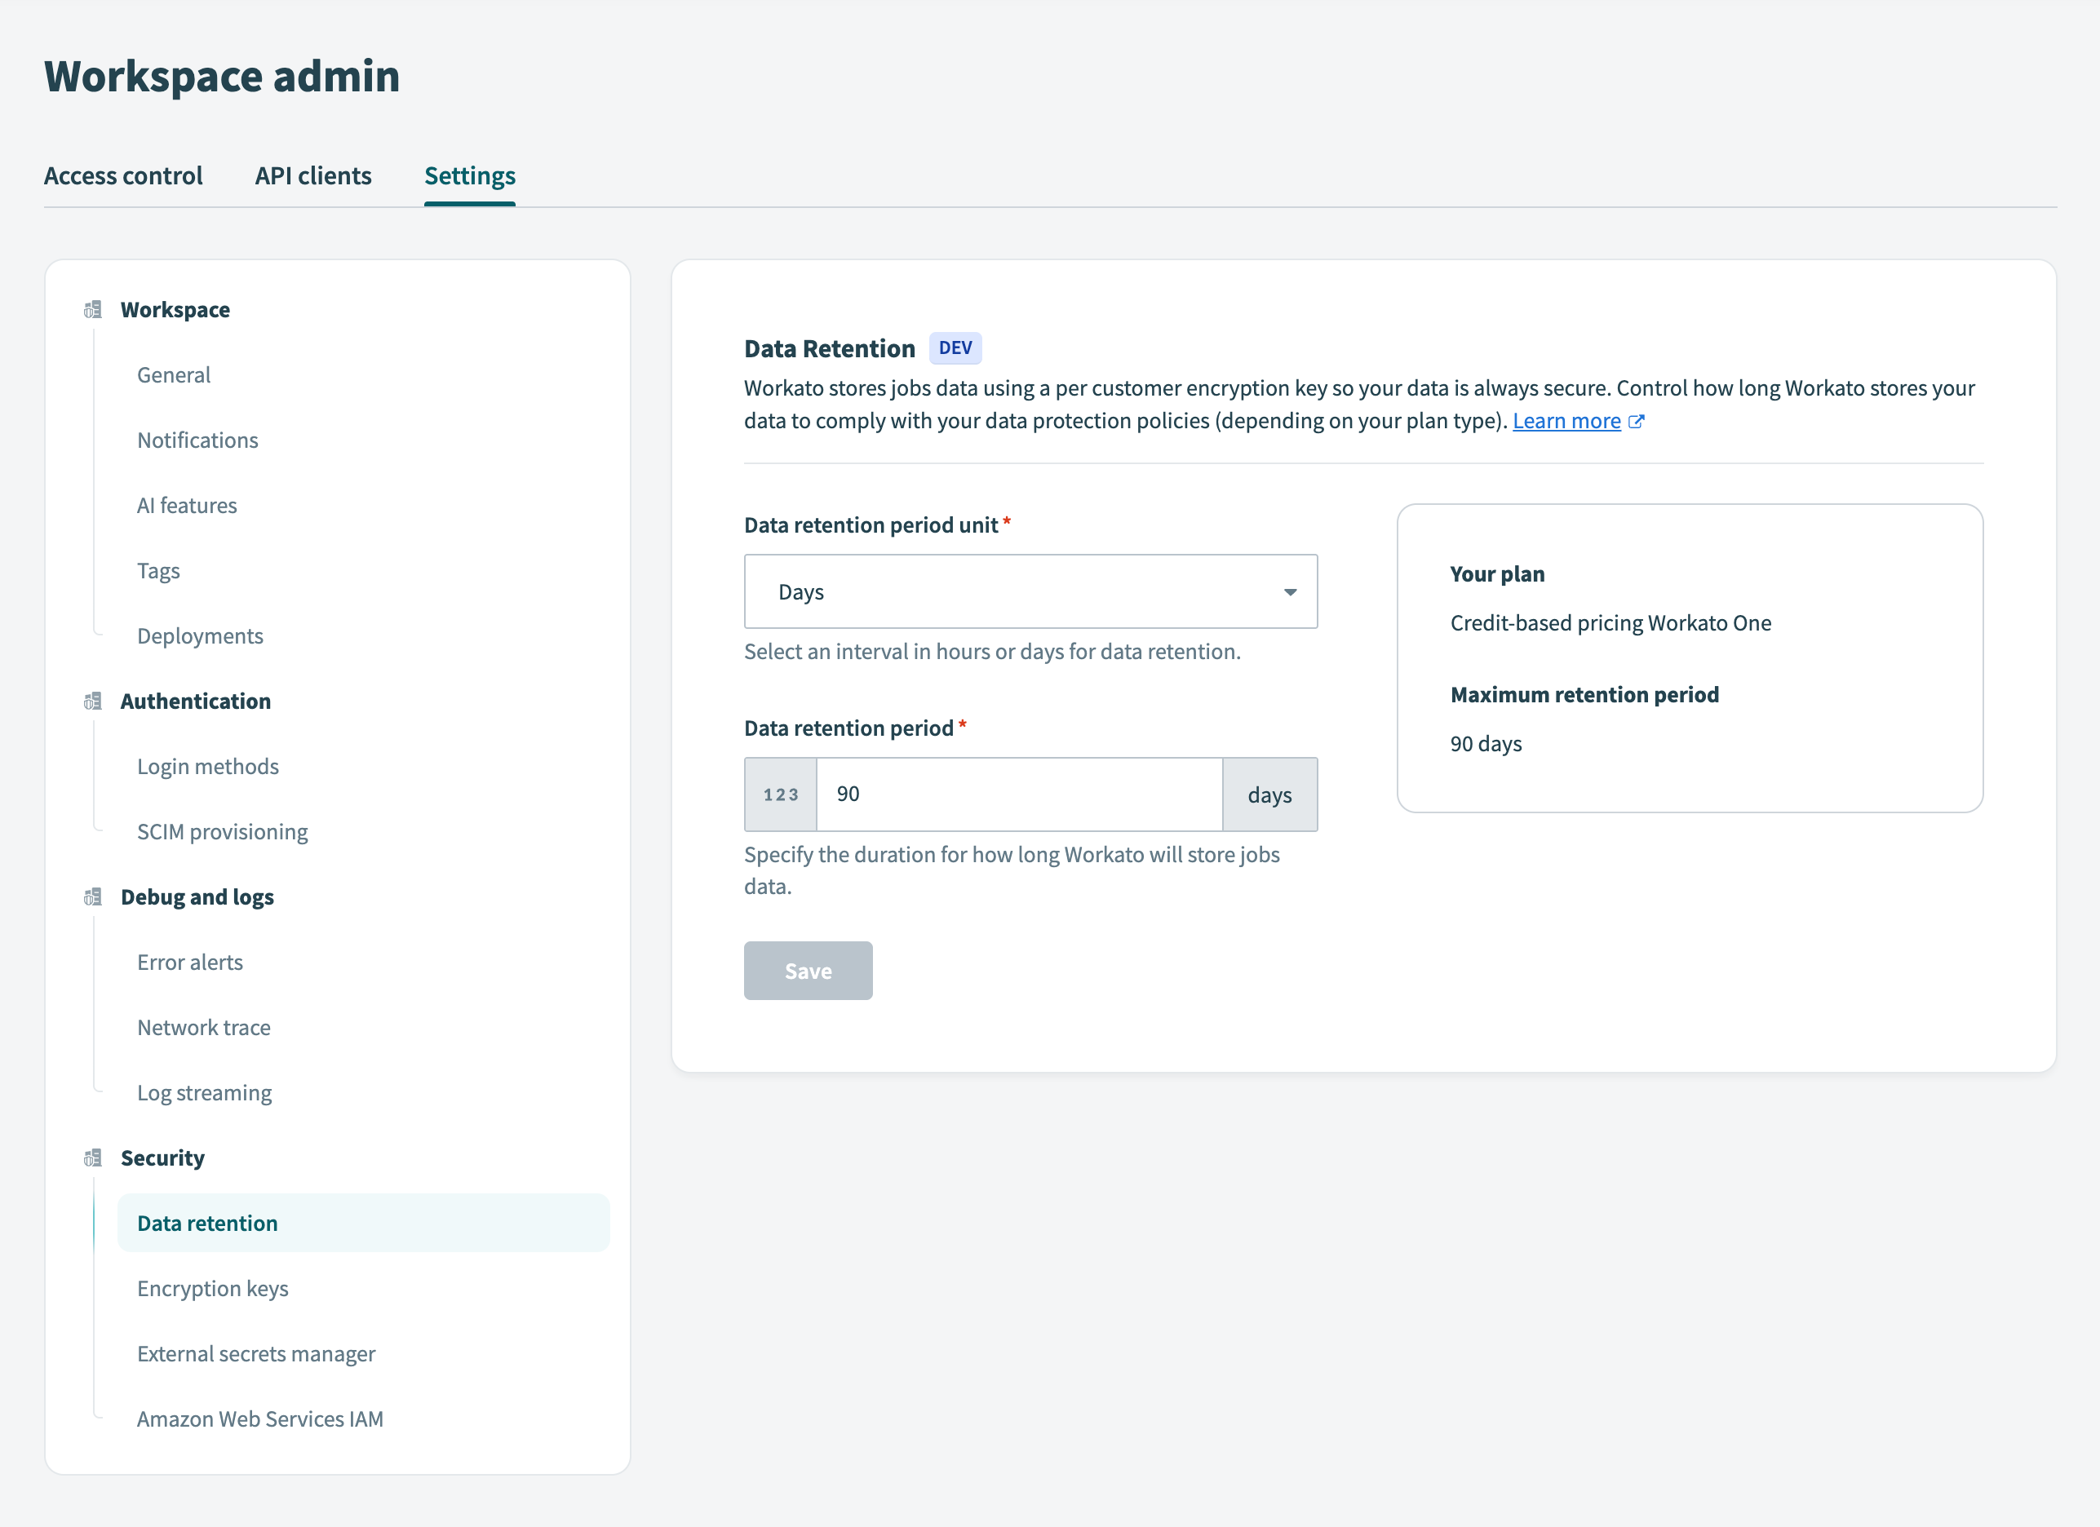Select the SCIM provisioning option

tap(222, 831)
